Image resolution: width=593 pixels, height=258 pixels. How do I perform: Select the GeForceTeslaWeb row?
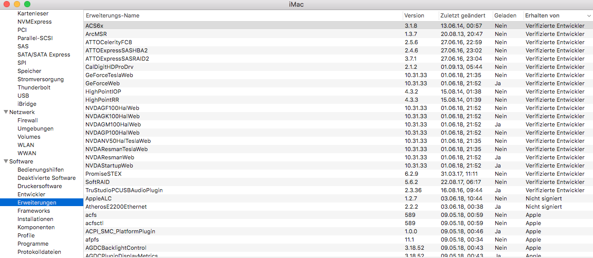coord(338,75)
